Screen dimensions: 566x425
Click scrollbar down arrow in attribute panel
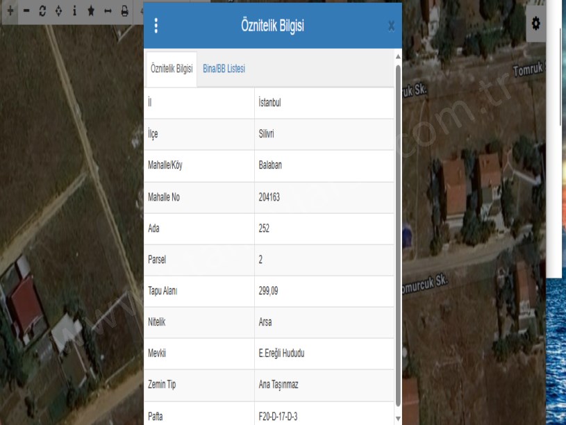coord(398,418)
